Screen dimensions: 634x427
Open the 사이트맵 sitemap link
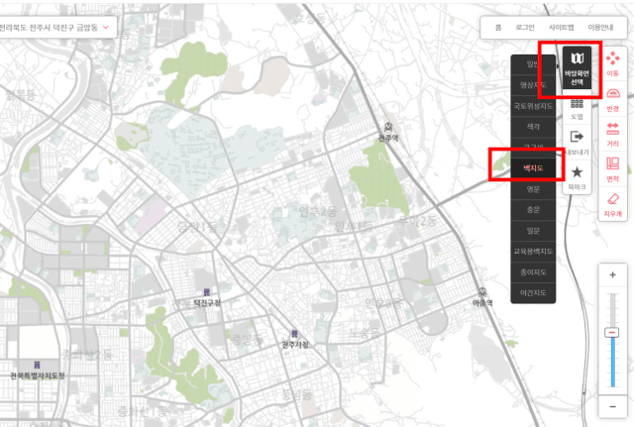[x=561, y=28]
